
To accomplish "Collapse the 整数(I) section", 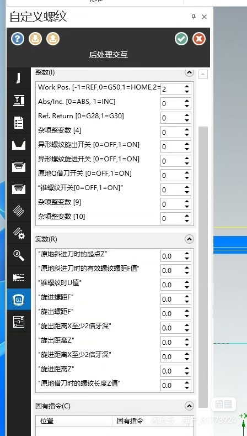I will click(x=189, y=72).
